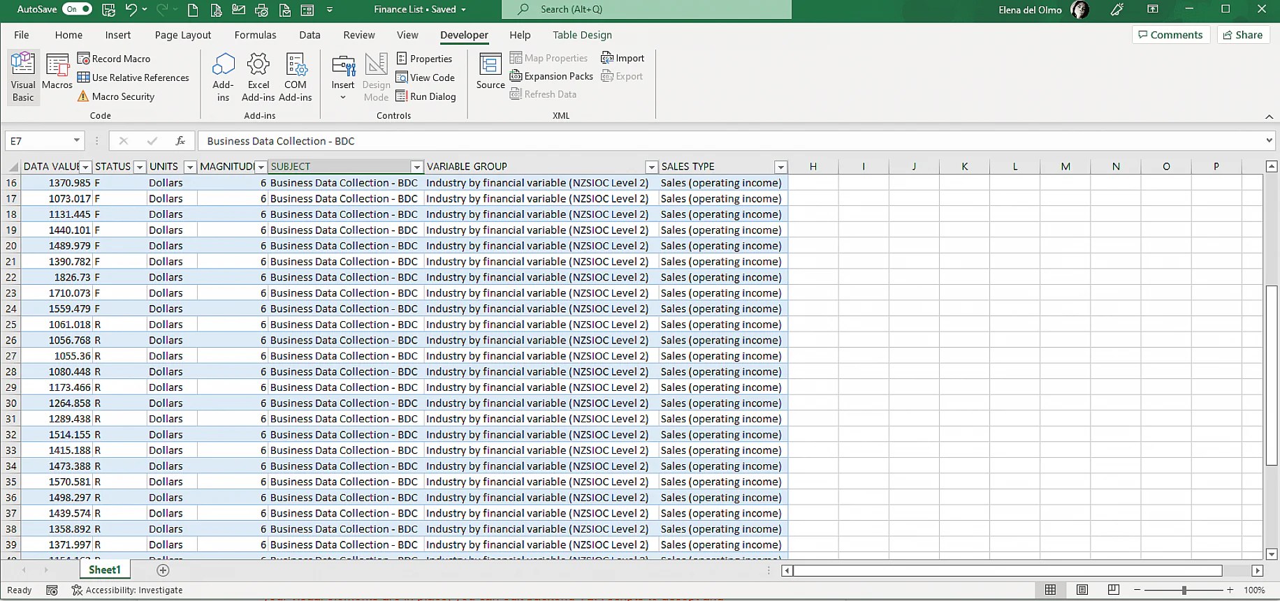
Task: Click Run Dialog
Action: click(x=426, y=96)
